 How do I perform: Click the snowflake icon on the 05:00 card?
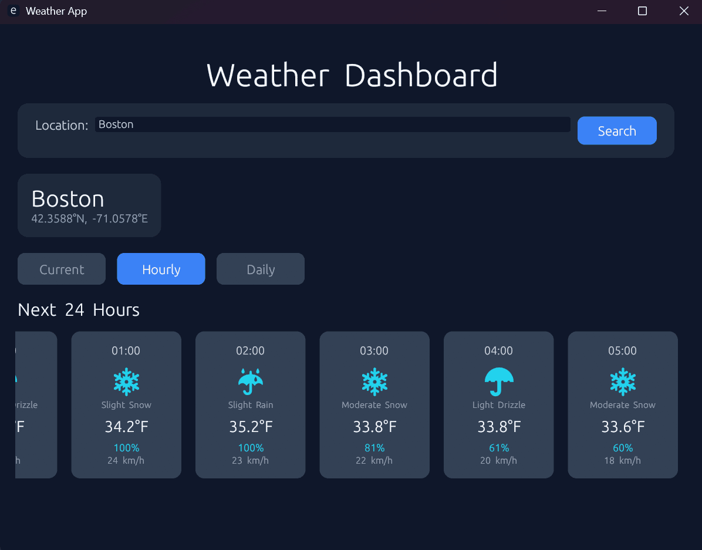(623, 381)
